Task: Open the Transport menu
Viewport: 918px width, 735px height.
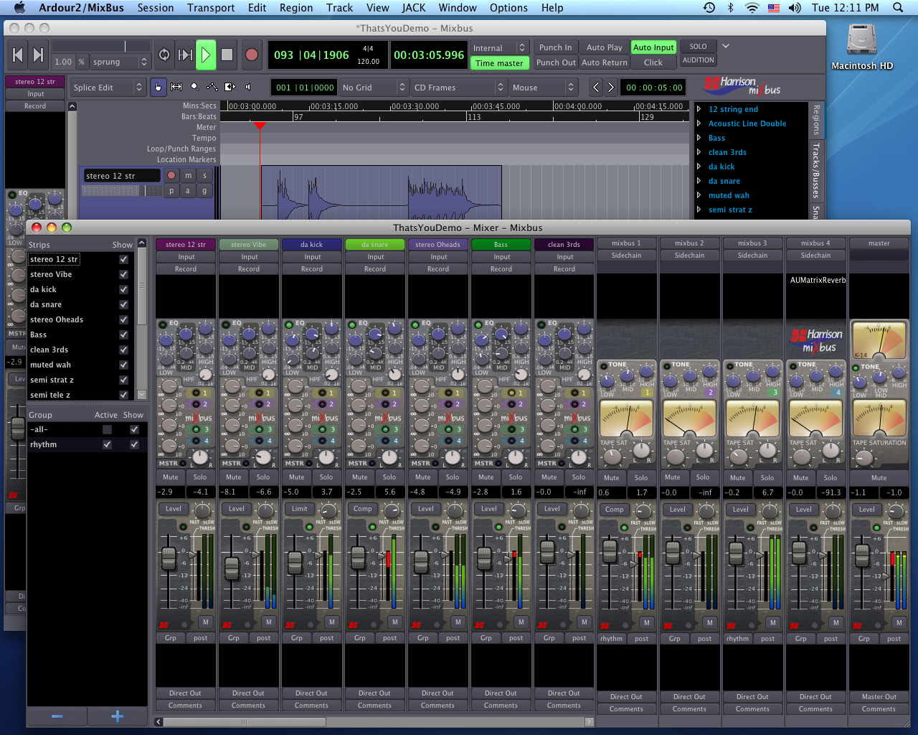Action: click(210, 8)
